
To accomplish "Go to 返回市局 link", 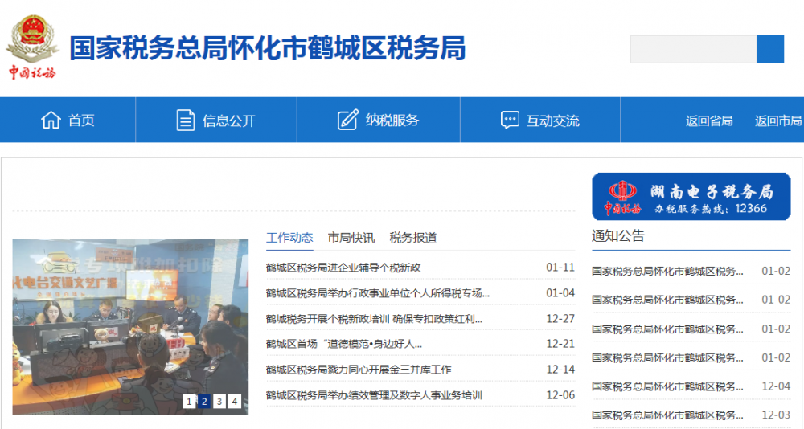I will [777, 121].
